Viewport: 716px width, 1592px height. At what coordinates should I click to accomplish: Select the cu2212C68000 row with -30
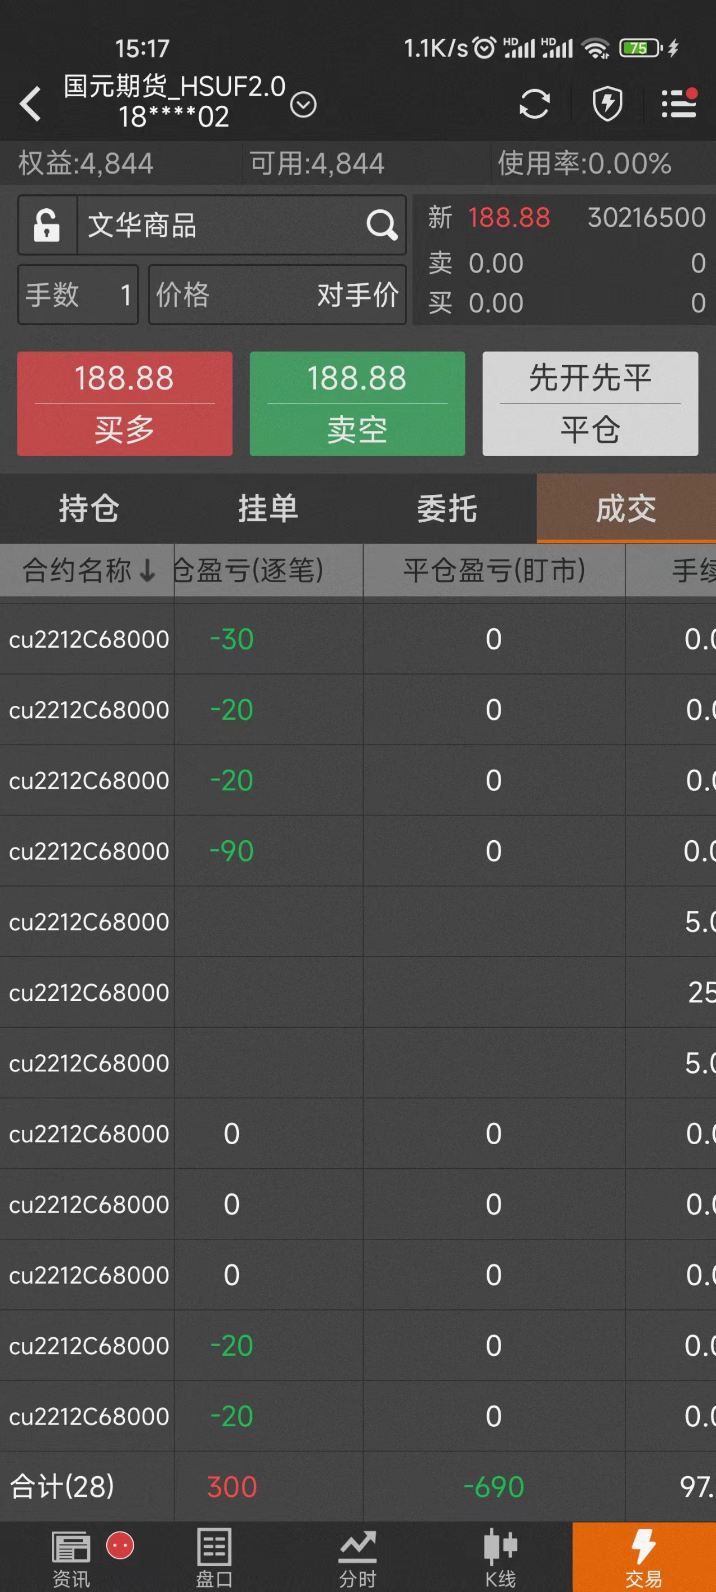(x=357, y=639)
